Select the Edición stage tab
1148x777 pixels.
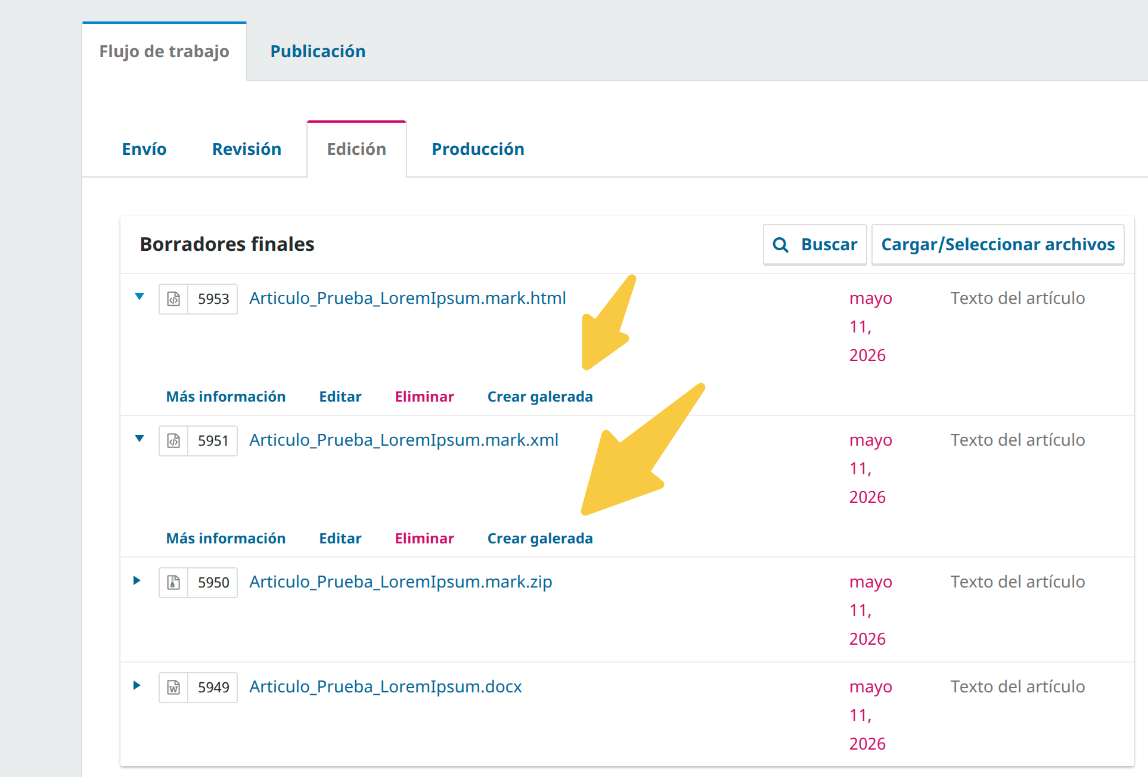click(x=356, y=149)
